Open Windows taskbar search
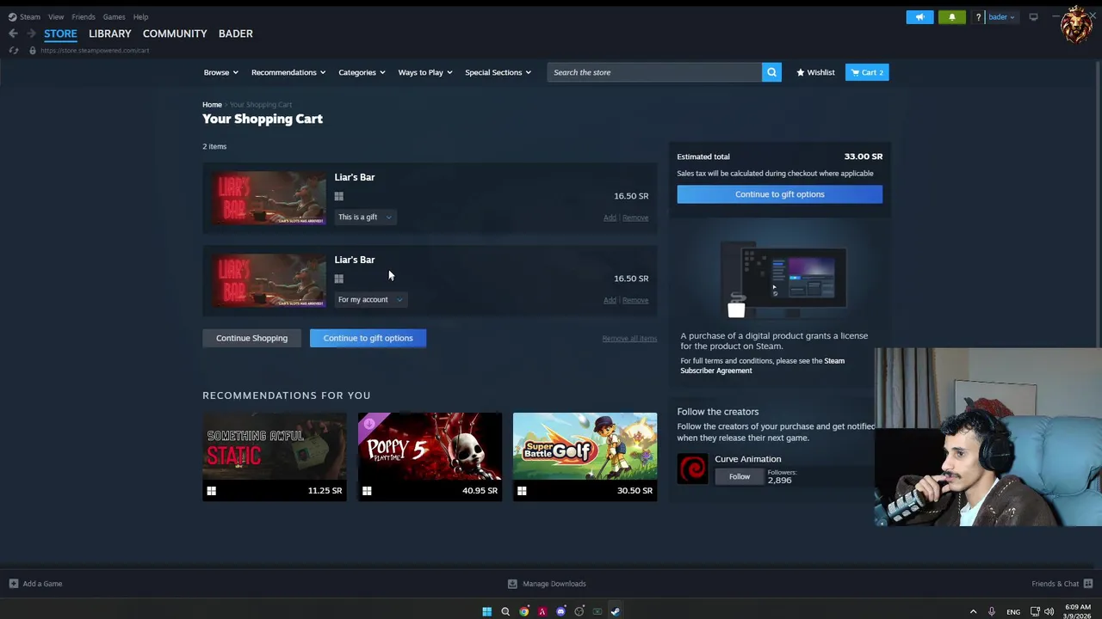 coord(505,611)
